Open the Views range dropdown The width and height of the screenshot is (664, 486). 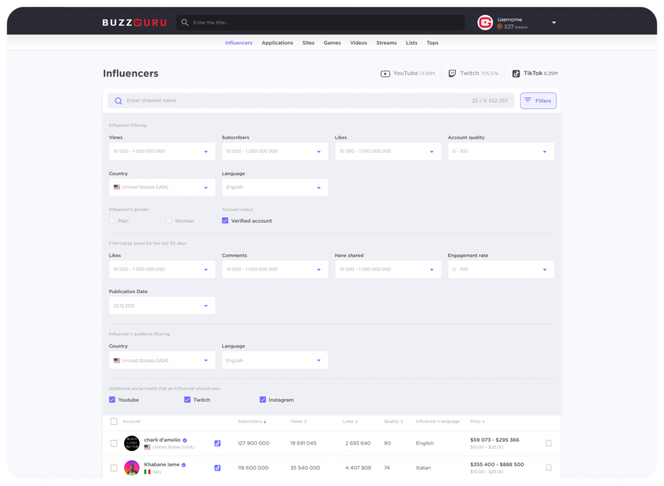pyautogui.click(x=162, y=151)
